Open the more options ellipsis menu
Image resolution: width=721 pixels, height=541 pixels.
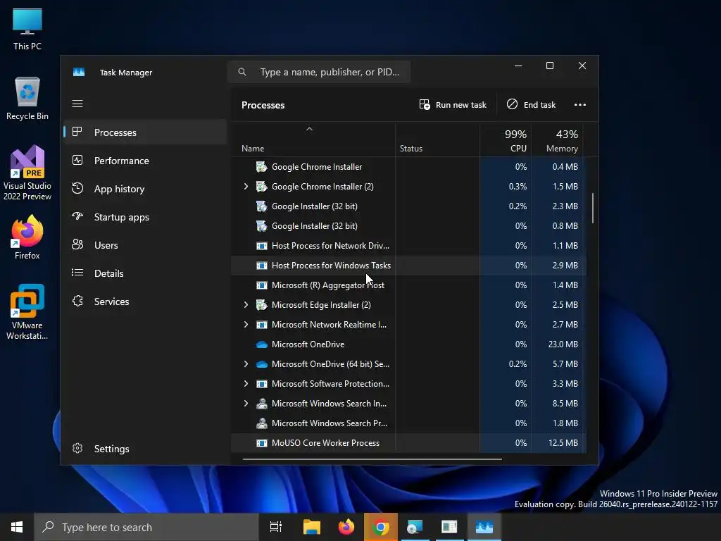pyautogui.click(x=580, y=105)
